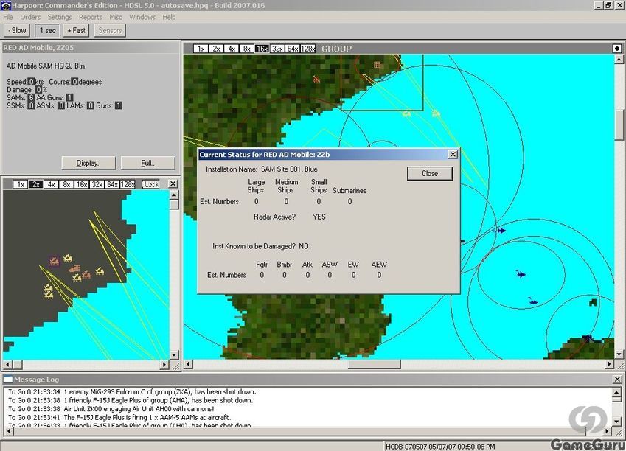Open the File menu

(x=8, y=17)
